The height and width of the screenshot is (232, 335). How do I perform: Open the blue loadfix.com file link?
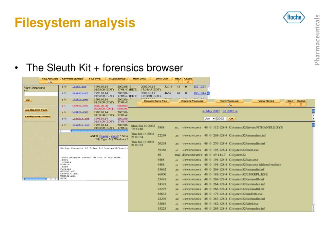[81, 125]
